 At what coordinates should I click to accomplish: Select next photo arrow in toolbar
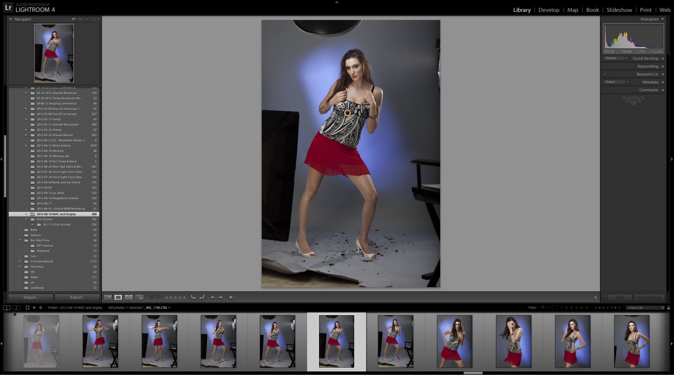click(221, 297)
